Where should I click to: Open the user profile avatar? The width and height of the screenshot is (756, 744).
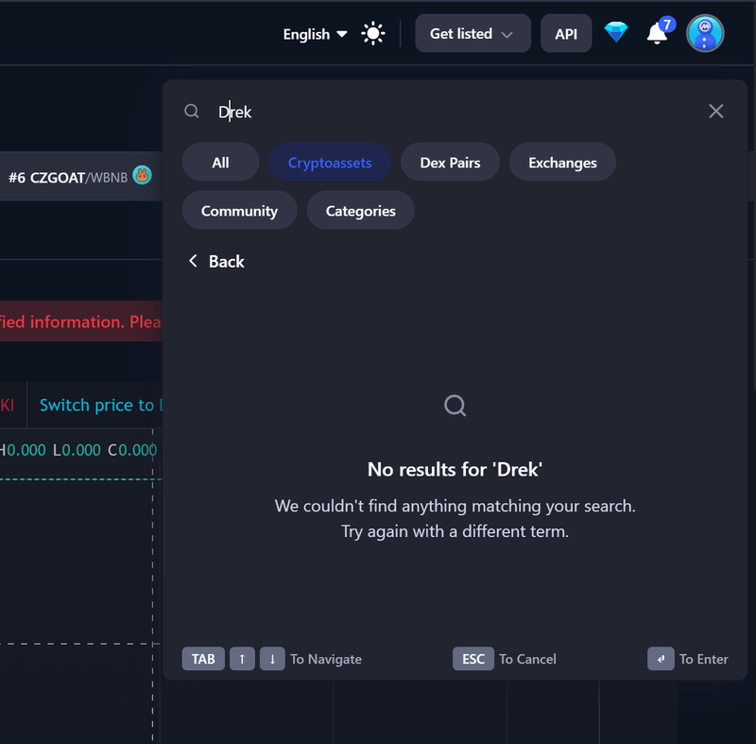704,33
